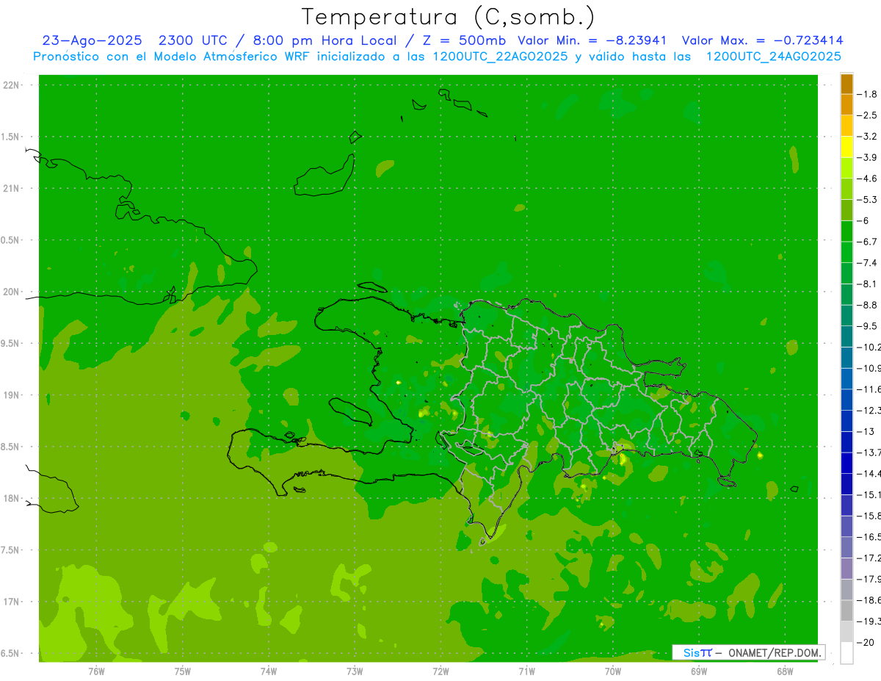Click the '71W' longitude label
Viewport: 881px width, 681px height.
tap(526, 671)
